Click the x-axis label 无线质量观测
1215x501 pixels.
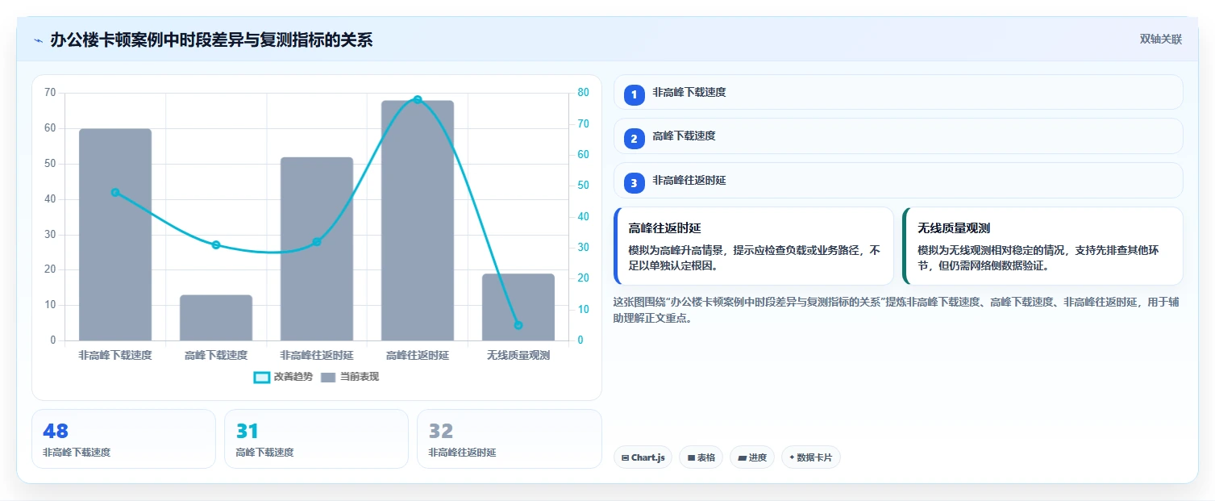click(x=518, y=355)
